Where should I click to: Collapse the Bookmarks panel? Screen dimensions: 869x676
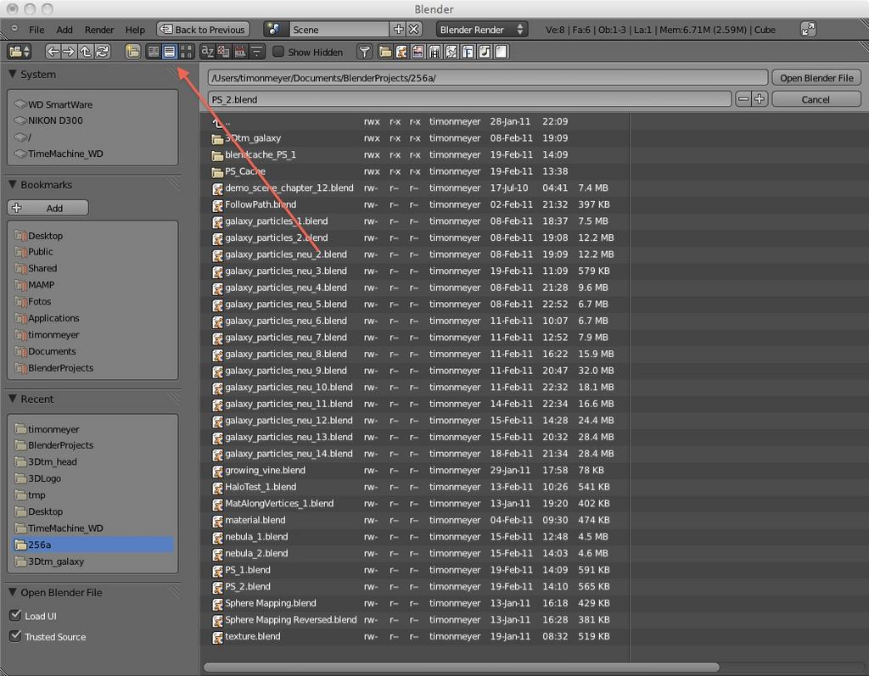tap(13, 185)
